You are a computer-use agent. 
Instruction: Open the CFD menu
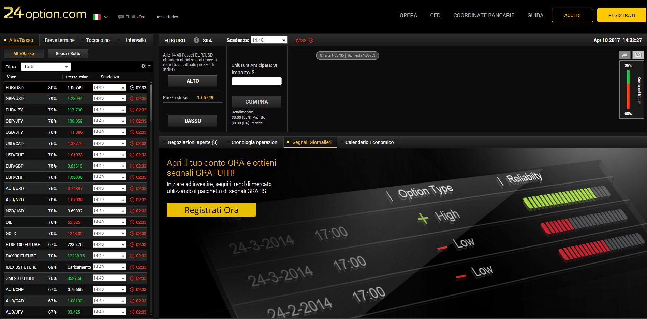tap(435, 15)
